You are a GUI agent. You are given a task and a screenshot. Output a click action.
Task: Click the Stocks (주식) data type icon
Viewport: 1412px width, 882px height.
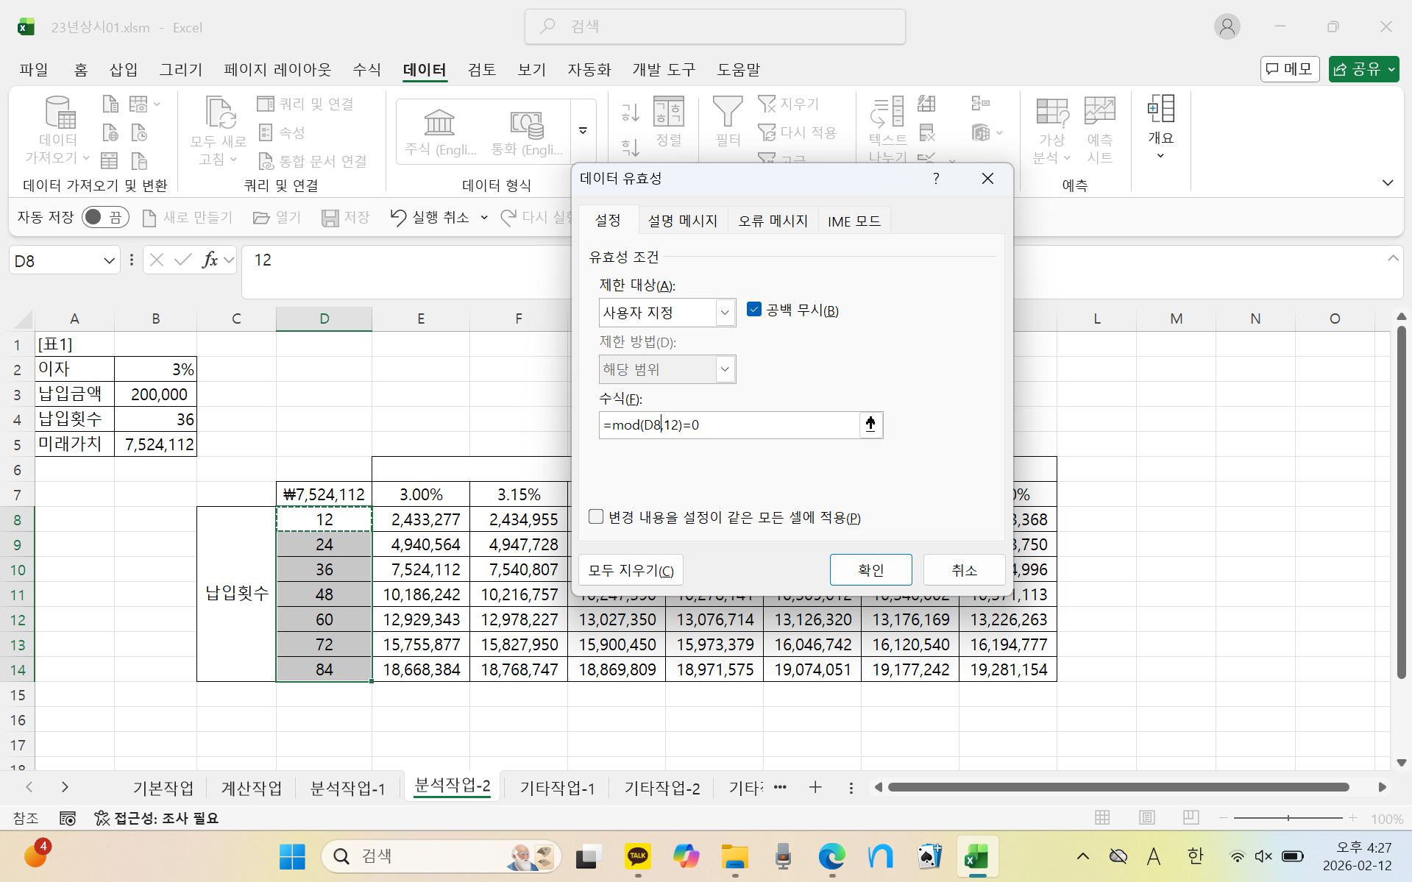click(440, 123)
